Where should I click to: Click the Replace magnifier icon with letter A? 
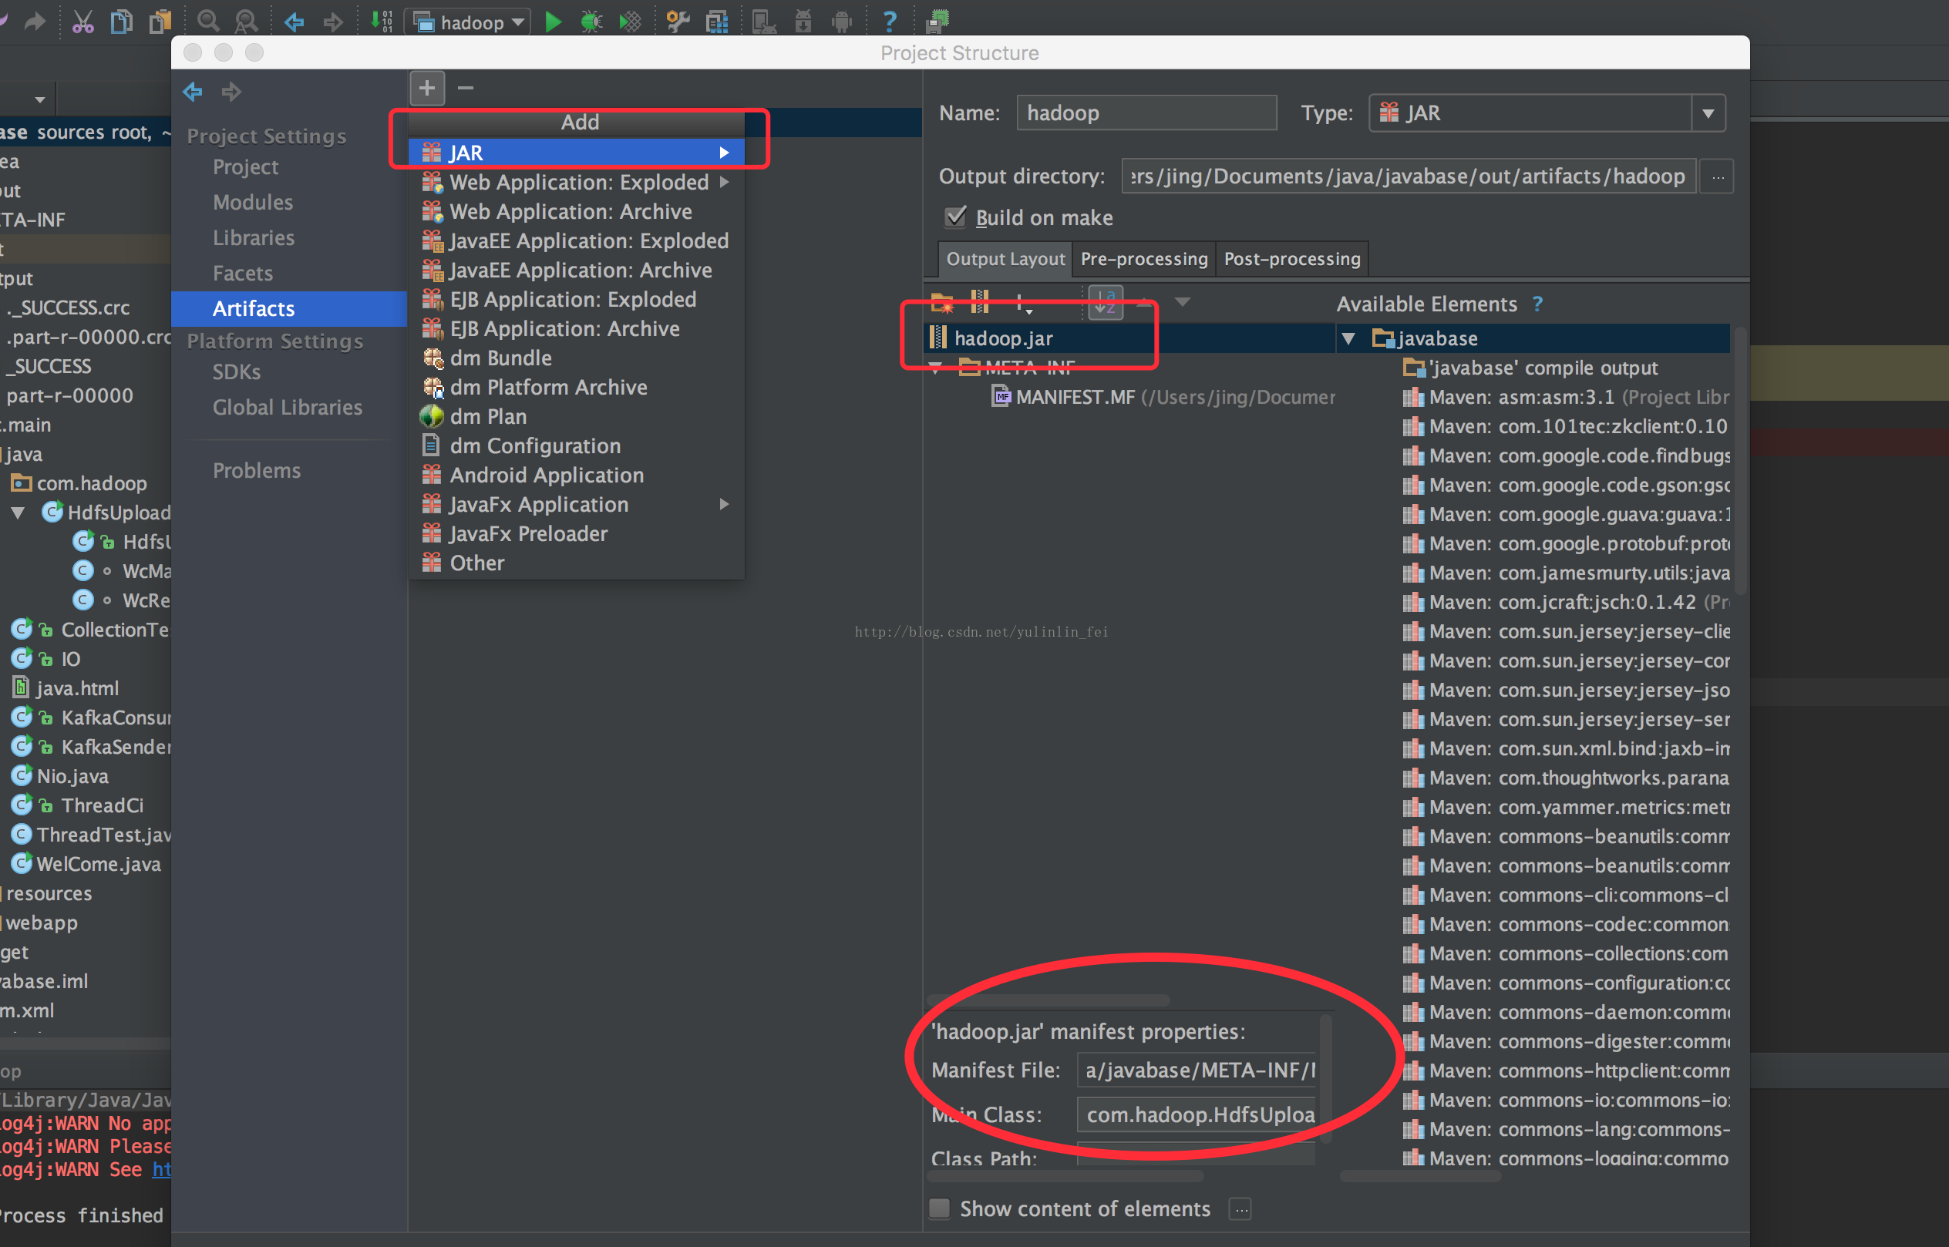click(x=246, y=21)
